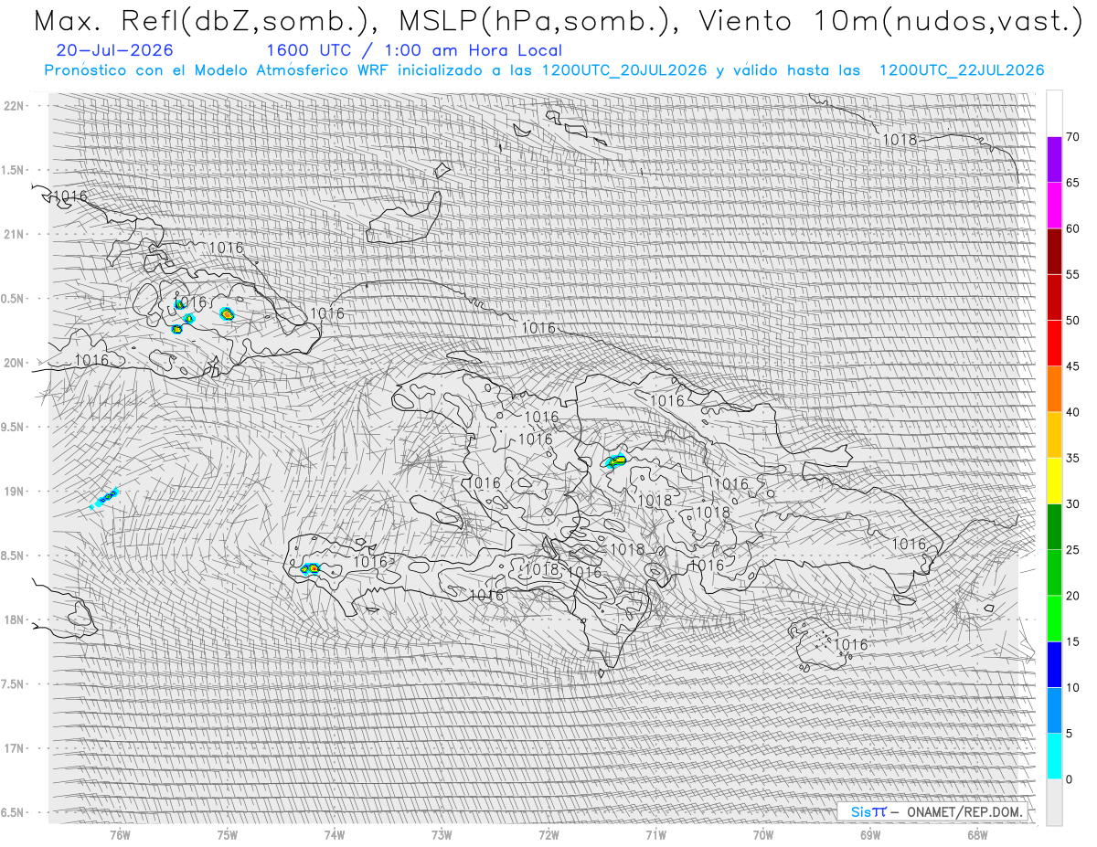Click the purple 65-70 dBZ colorbar segment
Screen dimensions: 1097x847
(x=1054, y=160)
